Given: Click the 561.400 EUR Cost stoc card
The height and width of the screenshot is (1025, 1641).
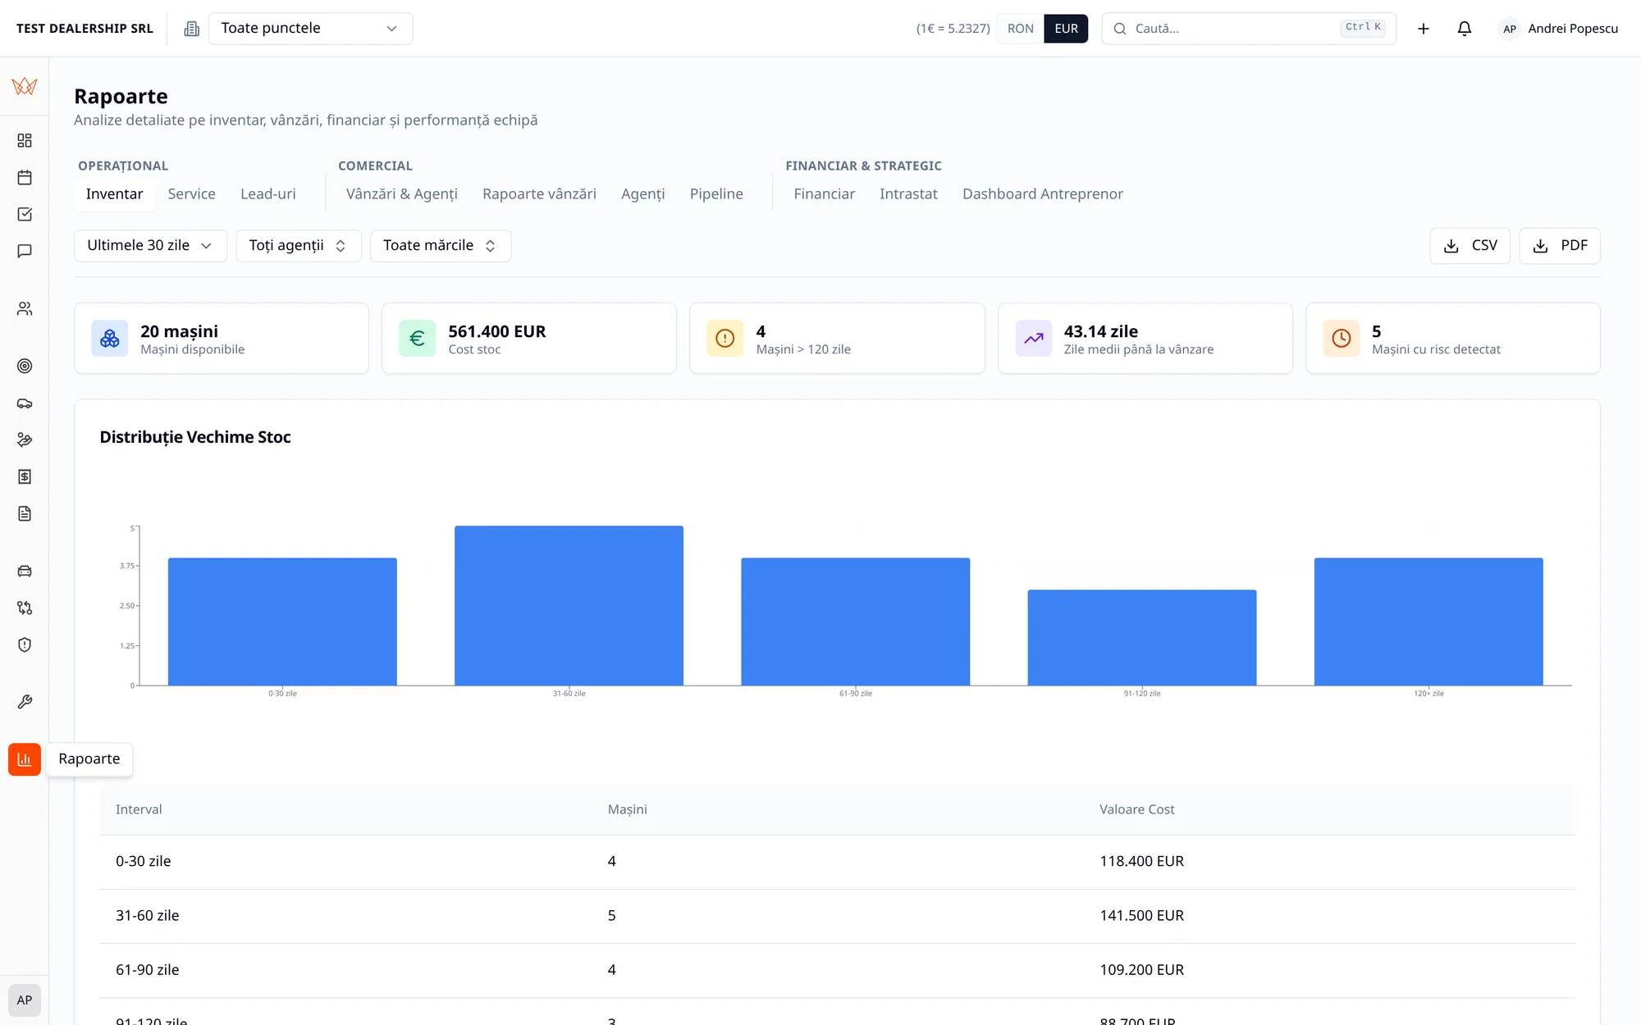Looking at the screenshot, I should [529, 339].
